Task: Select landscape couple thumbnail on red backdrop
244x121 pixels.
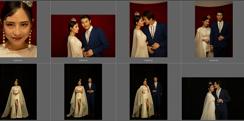Action: pyautogui.click(x=83, y=36)
